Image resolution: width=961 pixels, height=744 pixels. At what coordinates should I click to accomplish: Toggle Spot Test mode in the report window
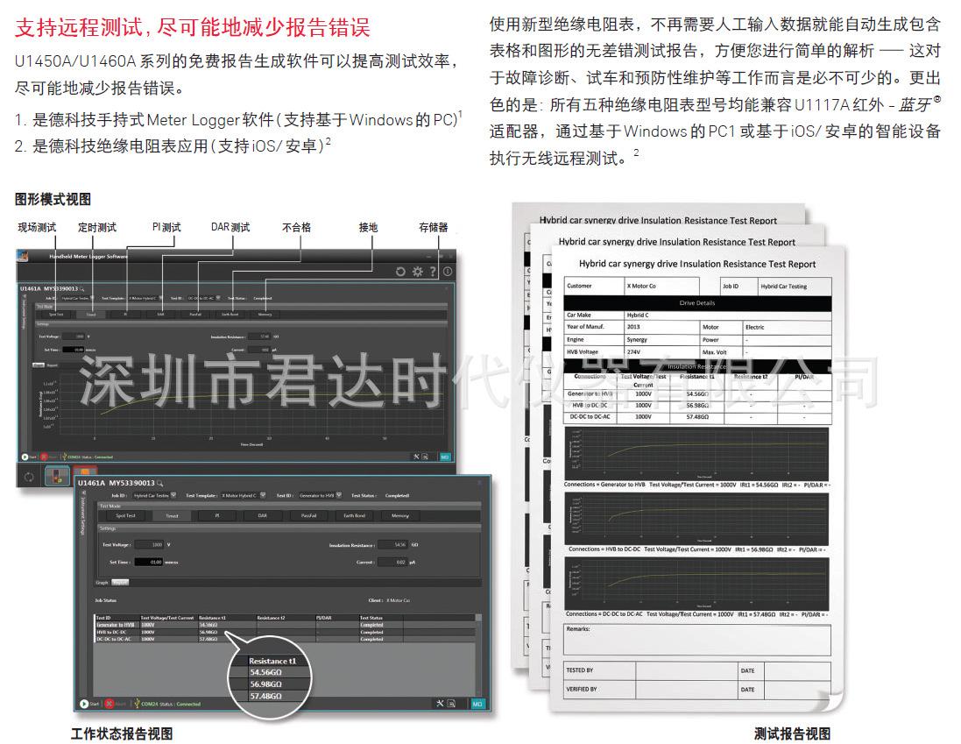[x=125, y=516]
